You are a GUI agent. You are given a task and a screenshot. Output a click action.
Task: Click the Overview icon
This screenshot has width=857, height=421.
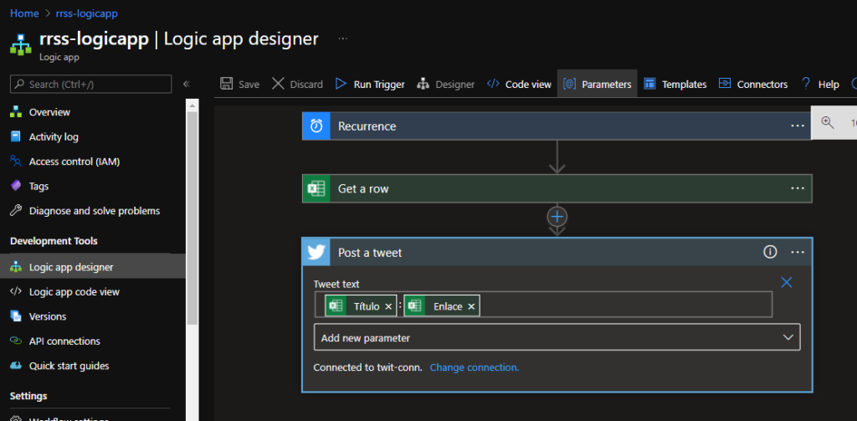16,112
